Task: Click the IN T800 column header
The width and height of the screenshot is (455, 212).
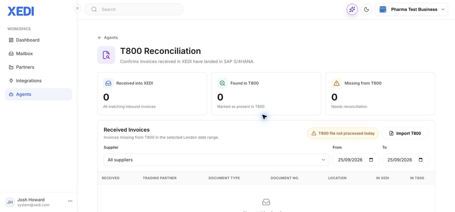Action: click(417, 178)
